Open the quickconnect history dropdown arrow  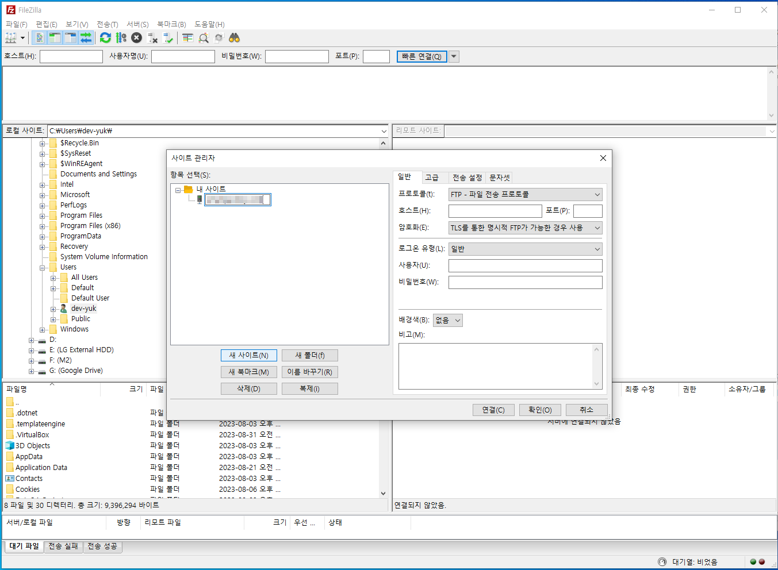tap(454, 56)
